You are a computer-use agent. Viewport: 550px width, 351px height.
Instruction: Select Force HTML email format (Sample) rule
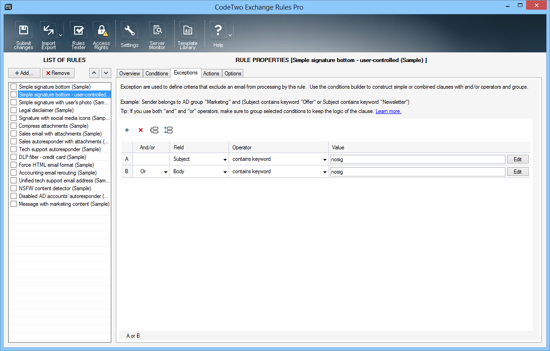point(56,164)
